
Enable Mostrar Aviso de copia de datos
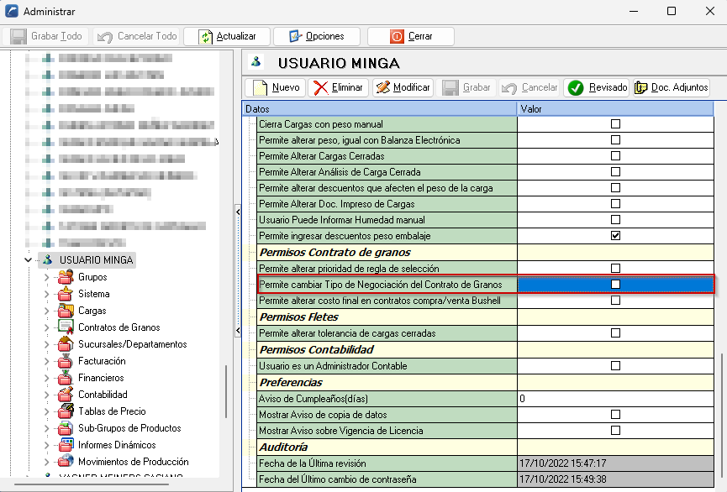[615, 415]
